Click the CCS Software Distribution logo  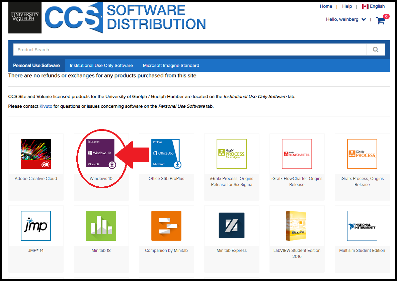tap(125, 17)
